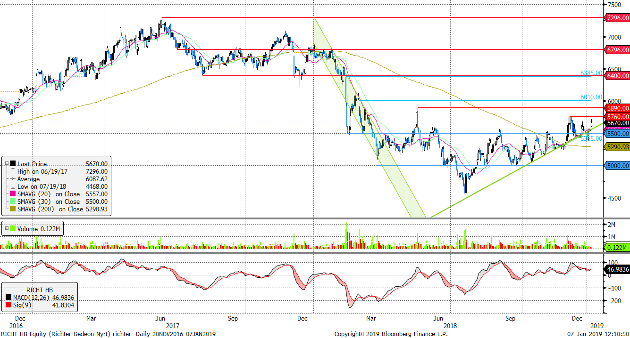Screen dimensions: 630x338
Task: Select the Average 6087.62 legend value
Action: (97, 179)
